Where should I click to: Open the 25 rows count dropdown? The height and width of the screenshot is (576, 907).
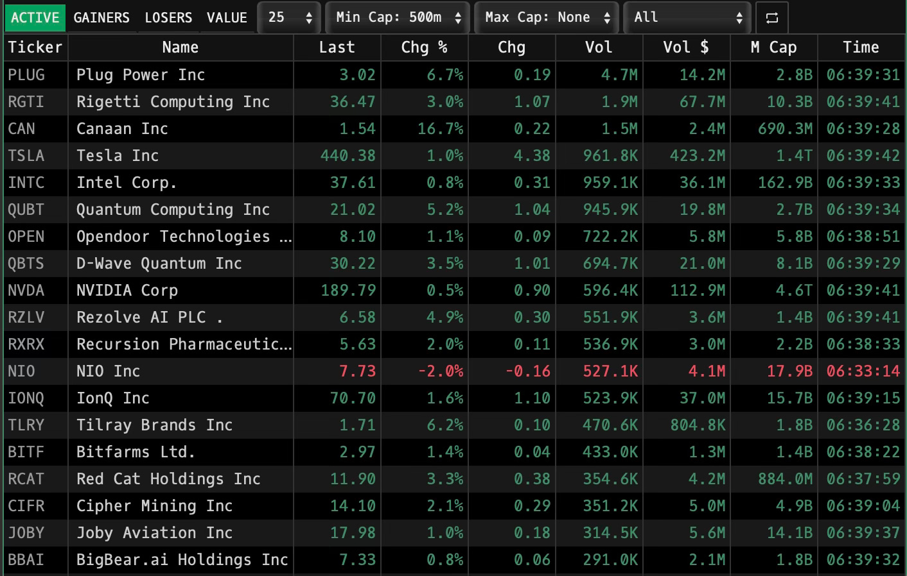[289, 18]
